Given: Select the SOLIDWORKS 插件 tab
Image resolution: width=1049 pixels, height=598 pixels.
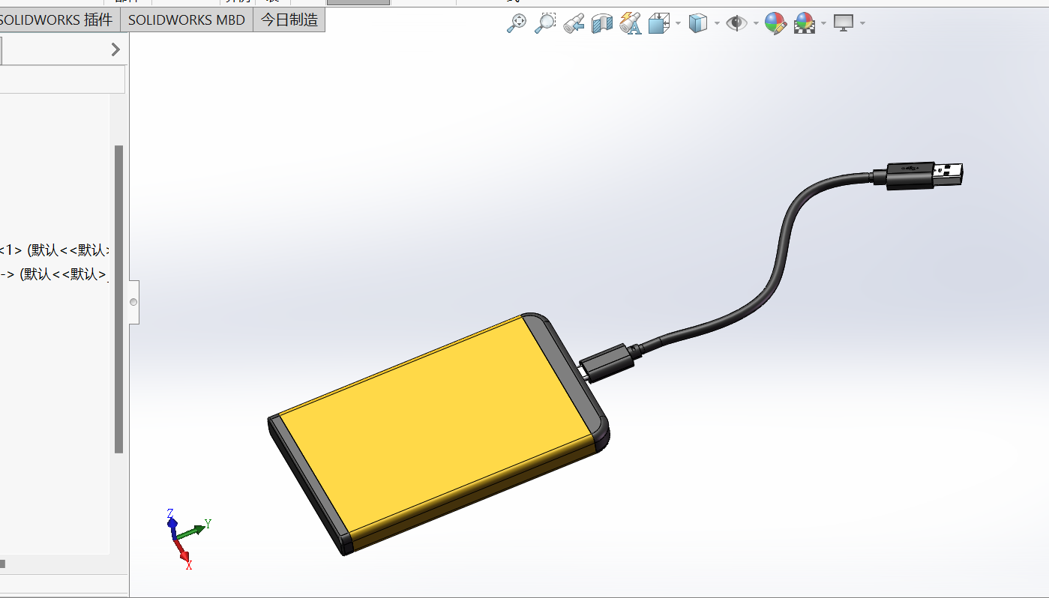Looking at the screenshot, I should (56, 20).
